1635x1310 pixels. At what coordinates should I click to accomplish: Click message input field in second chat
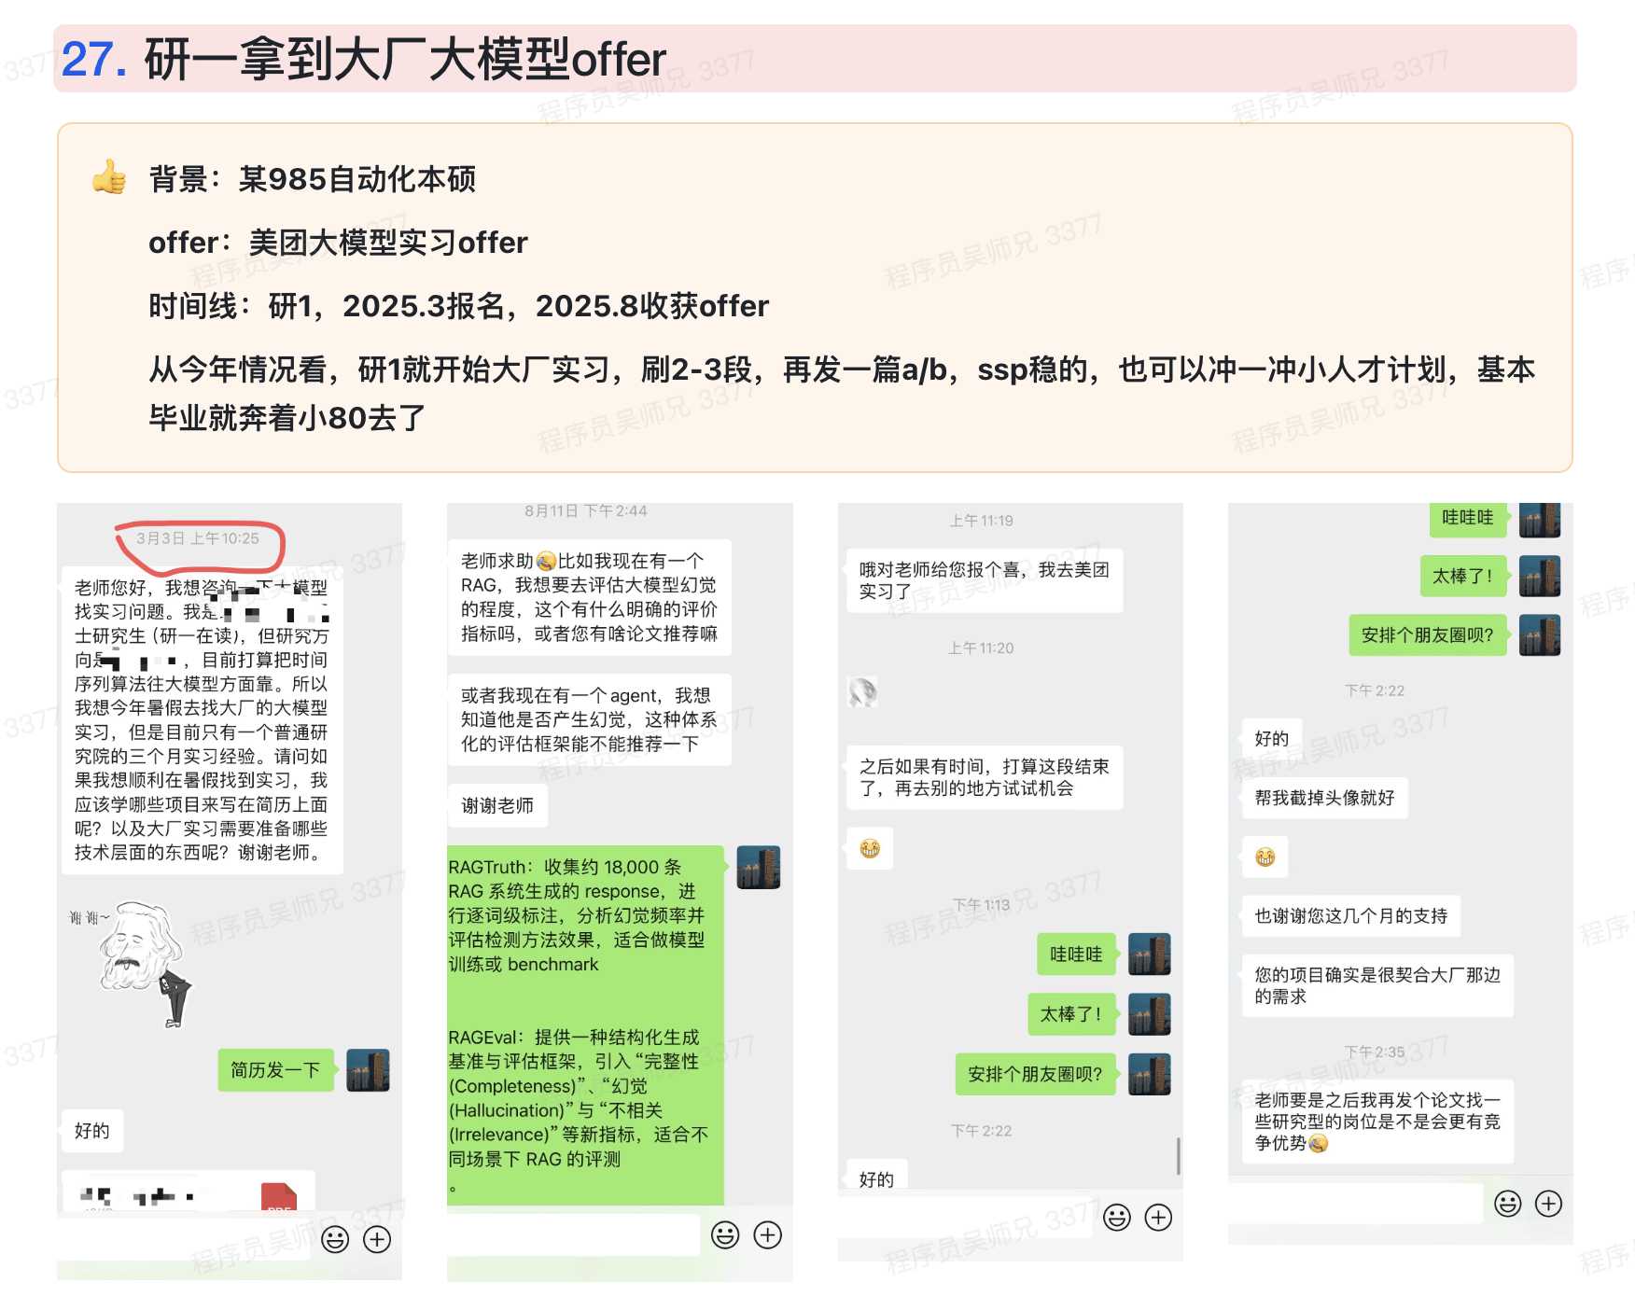[573, 1234]
